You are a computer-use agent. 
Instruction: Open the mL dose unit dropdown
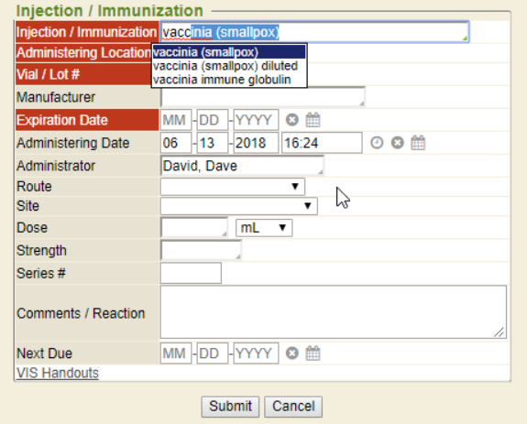[264, 228]
